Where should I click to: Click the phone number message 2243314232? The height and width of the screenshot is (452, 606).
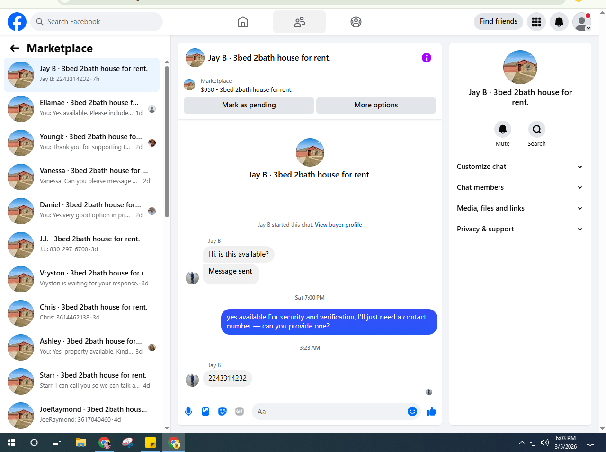pyautogui.click(x=227, y=378)
